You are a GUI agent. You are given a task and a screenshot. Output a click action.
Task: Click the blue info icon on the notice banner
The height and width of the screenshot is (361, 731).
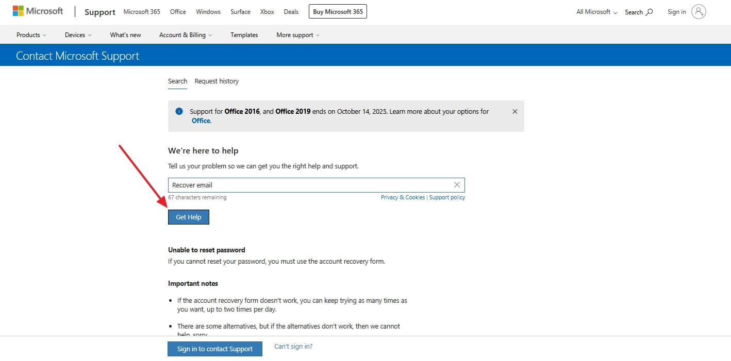179,111
